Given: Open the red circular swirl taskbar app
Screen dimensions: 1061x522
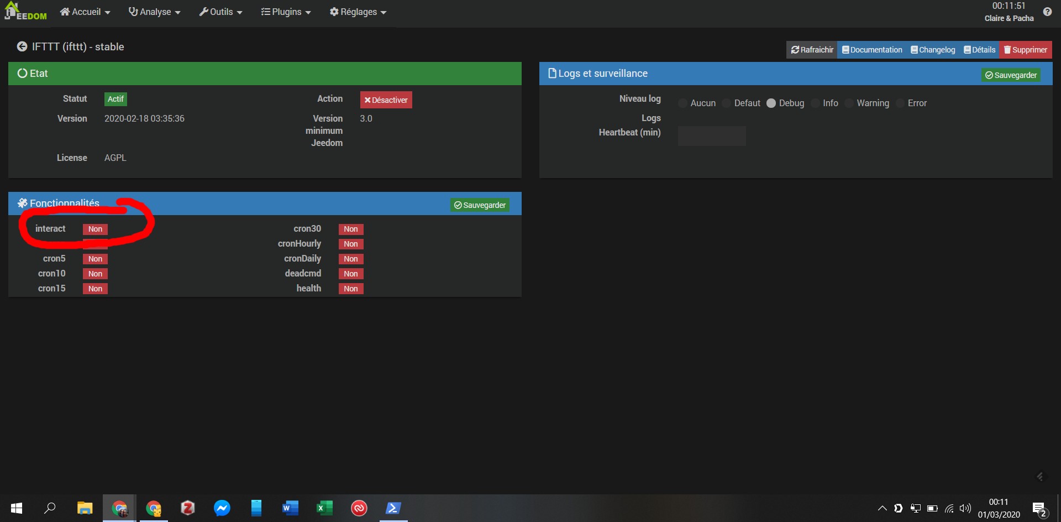Looking at the screenshot, I should click(x=359, y=508).
